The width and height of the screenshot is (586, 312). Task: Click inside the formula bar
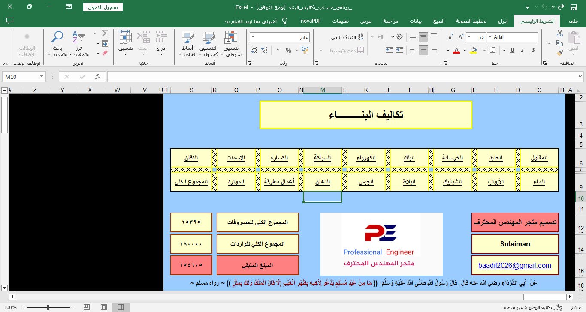339,77
